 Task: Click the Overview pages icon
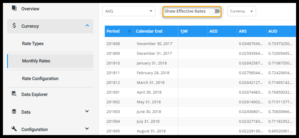[x=14, y=8]
